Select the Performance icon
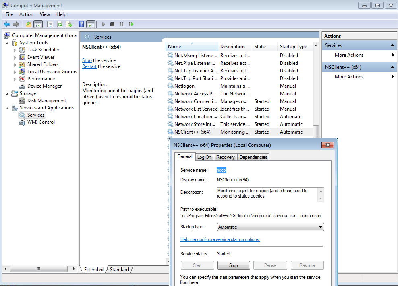The width and height of the screenshot is (398, 286). [22, 79]
